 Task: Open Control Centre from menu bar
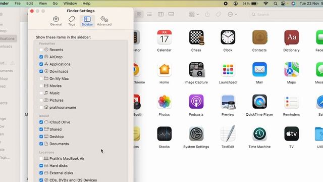[284, 4]
